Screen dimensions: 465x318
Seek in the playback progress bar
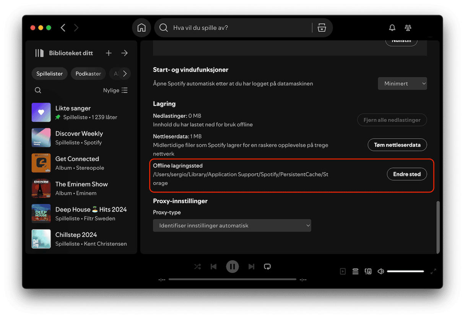[232, 279]
